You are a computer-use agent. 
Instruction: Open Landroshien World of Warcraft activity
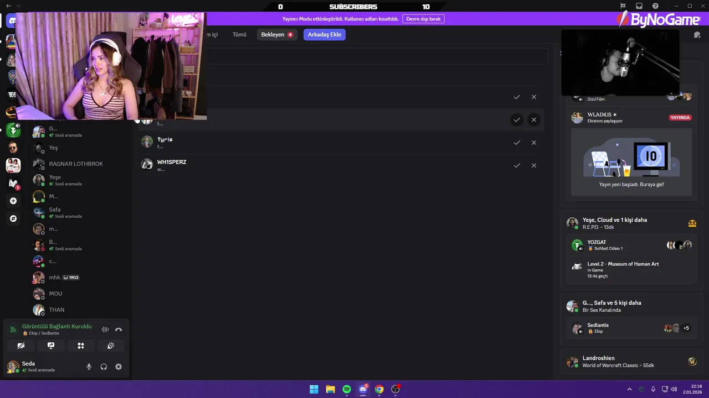(631, 362)
